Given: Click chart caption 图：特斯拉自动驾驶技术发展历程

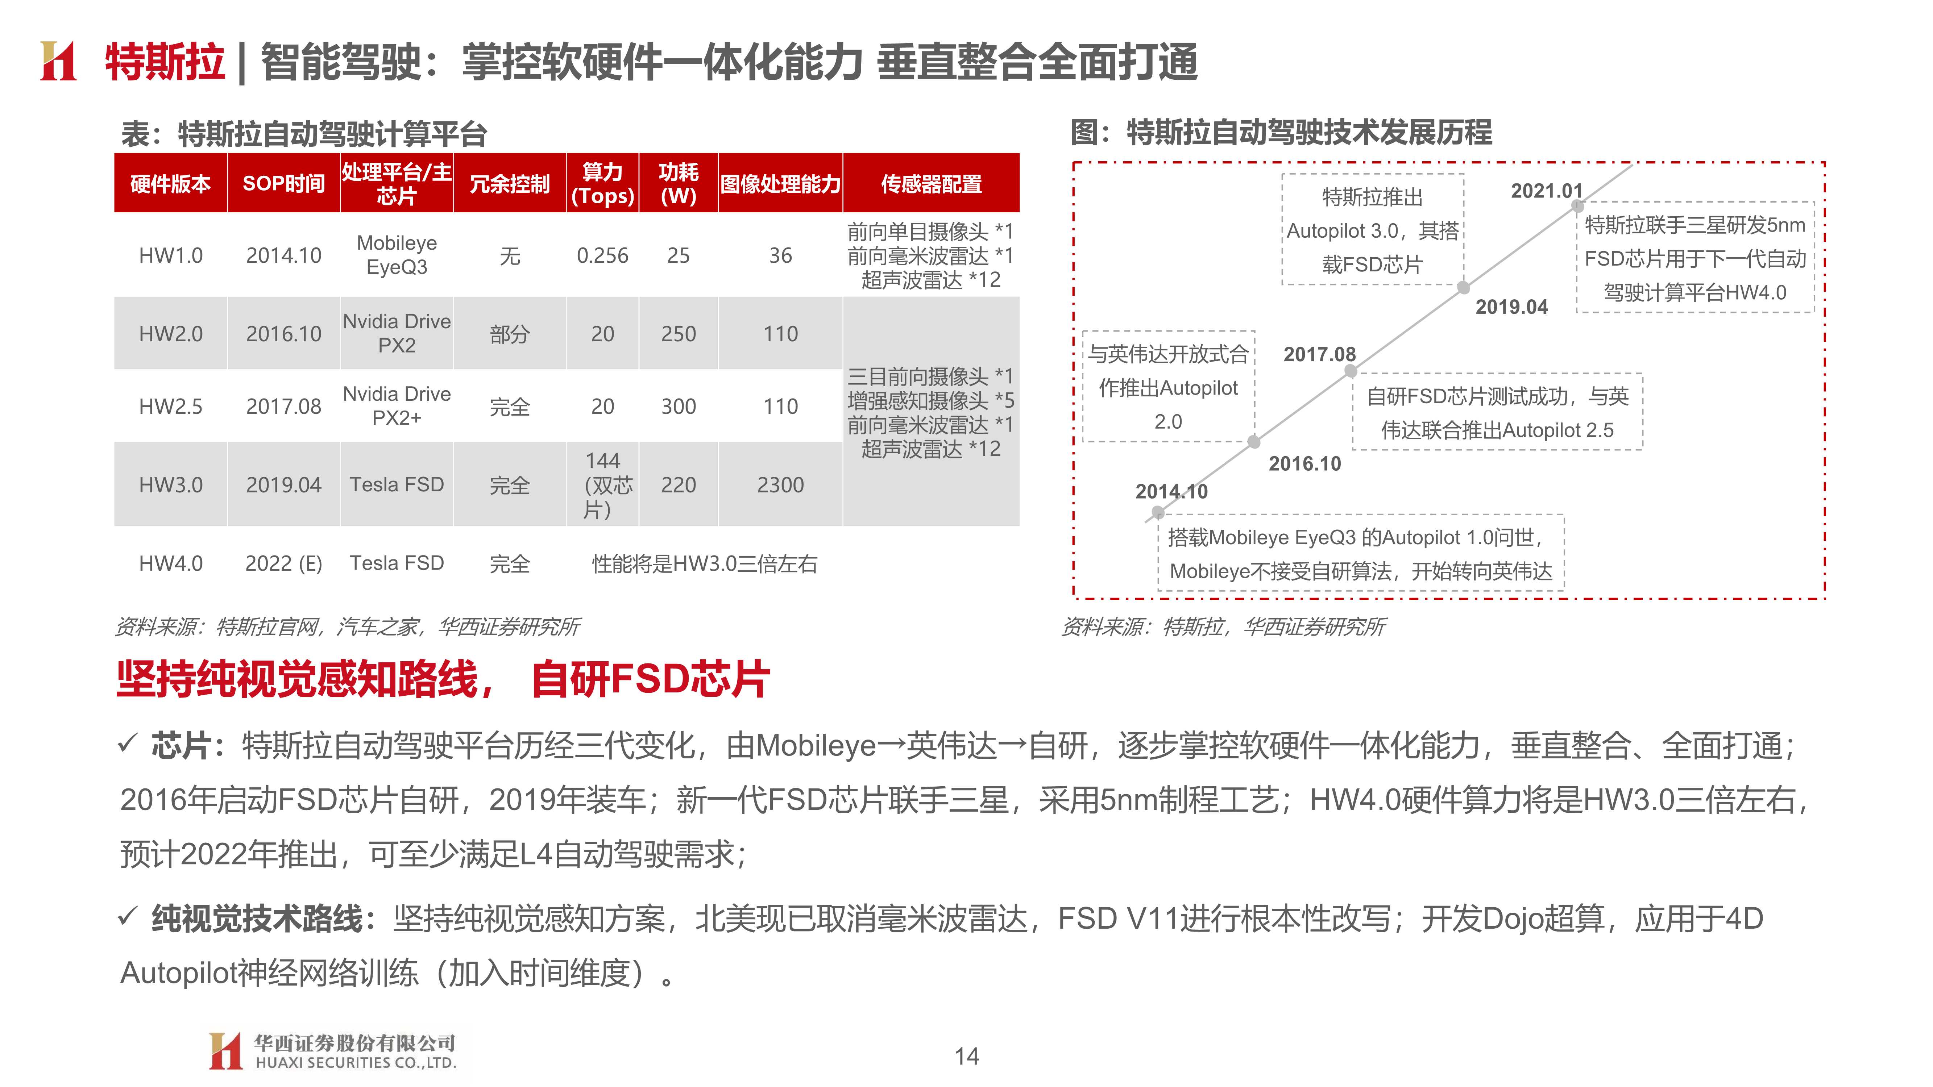Looking at the screenshot, I should point(1281,133).
